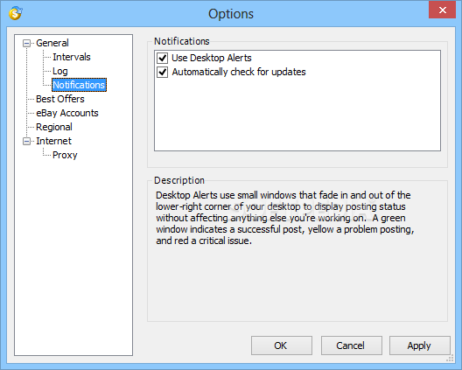Open the Log settings page
This screenshot has width=462, height=370.
point(60,71)
